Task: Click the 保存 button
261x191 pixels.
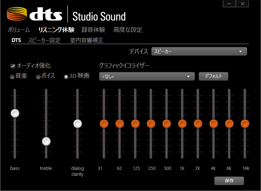Action: pyautogui.click(x=229, y=181)
